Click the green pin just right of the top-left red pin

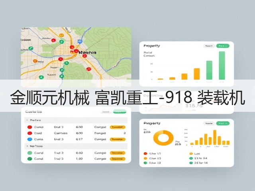(x=61, y=42)
